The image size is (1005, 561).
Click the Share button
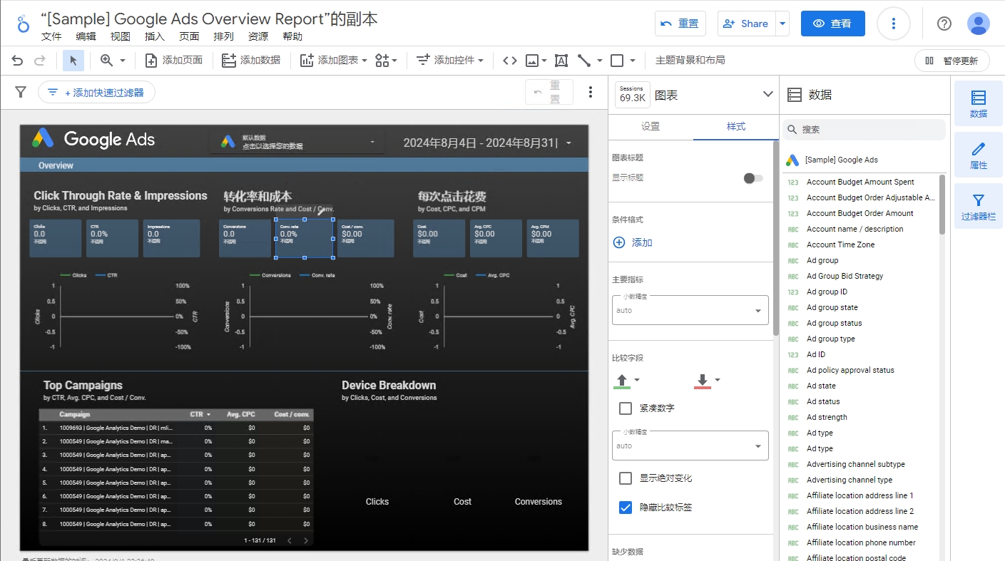(747, 24)
